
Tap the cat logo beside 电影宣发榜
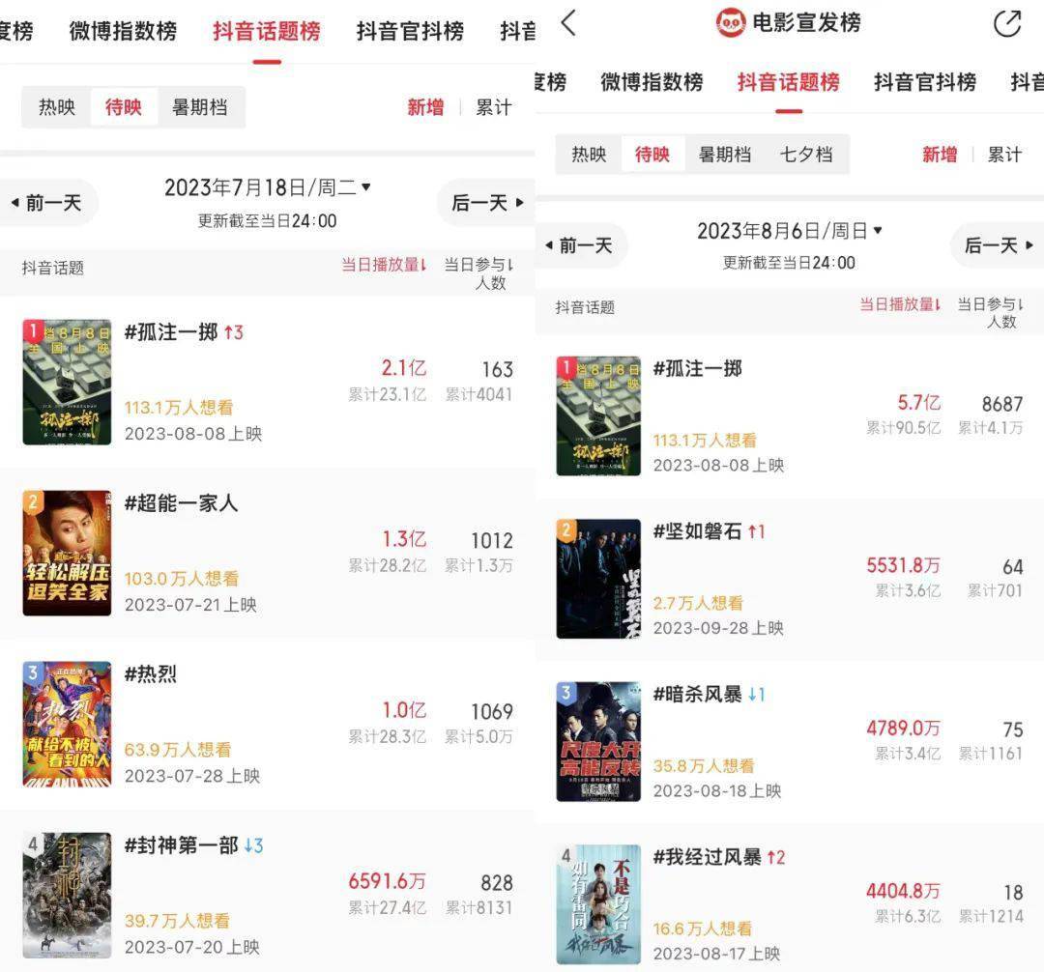point(731,22)
